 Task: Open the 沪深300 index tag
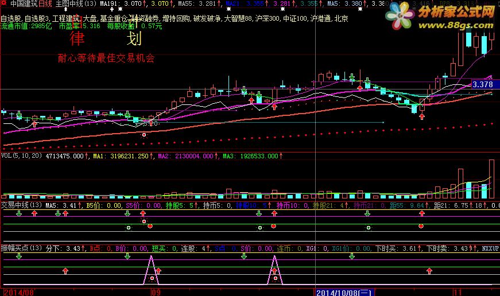pyautogui.click(x=268, y=18)
